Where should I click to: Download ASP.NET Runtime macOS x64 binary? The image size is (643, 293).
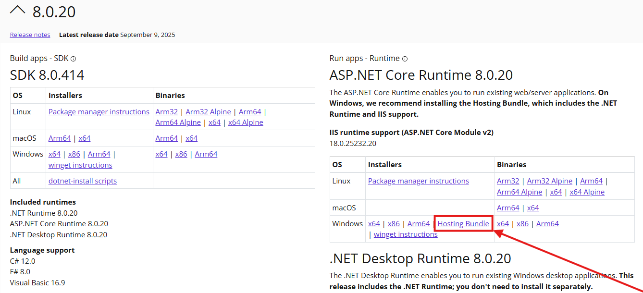click(533, 208)
